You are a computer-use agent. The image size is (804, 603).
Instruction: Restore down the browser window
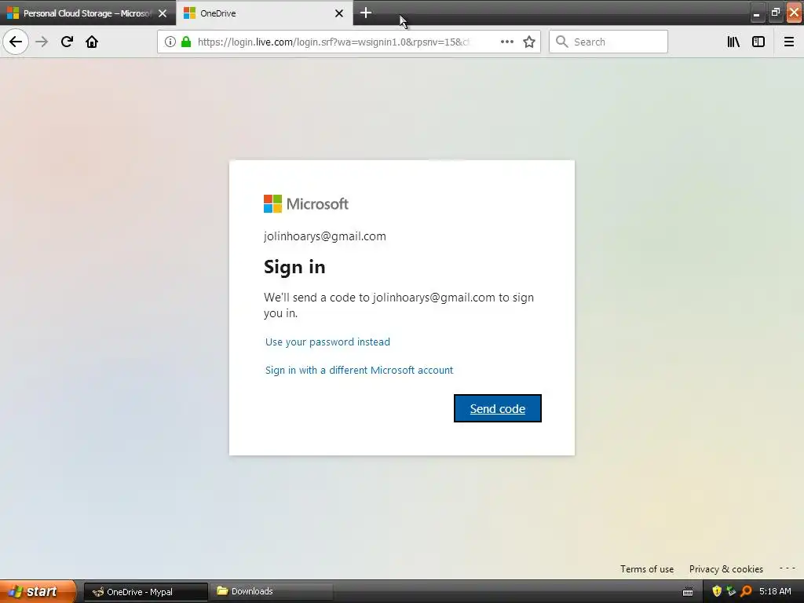point(775,13)
